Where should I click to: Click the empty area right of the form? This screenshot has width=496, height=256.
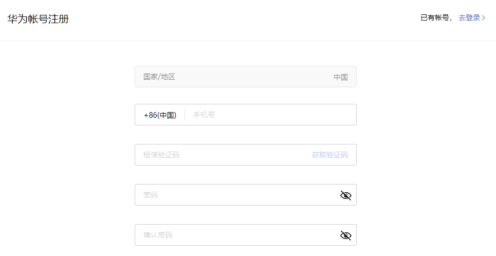(427, 154)
